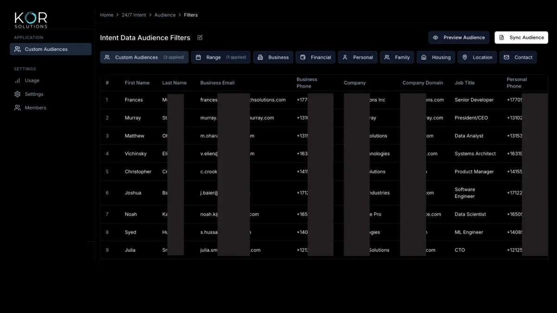The width and height of the screenshot is (557, 313).
Task: Click the ML Engineer job title cell
Action: tap(469, 232)
